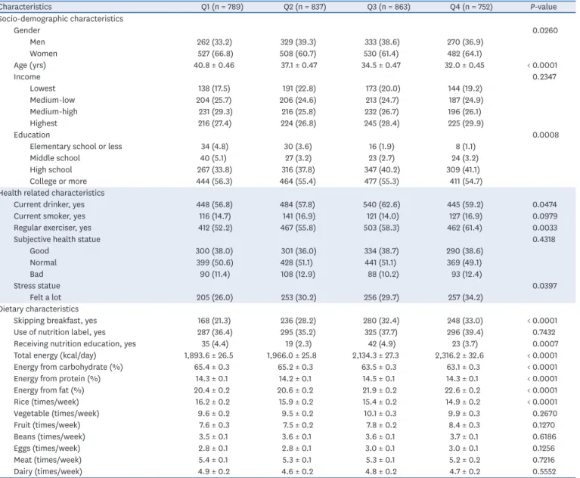Click the 'Q1 (n = 789)' column header
580x478 pixels.
222,7
